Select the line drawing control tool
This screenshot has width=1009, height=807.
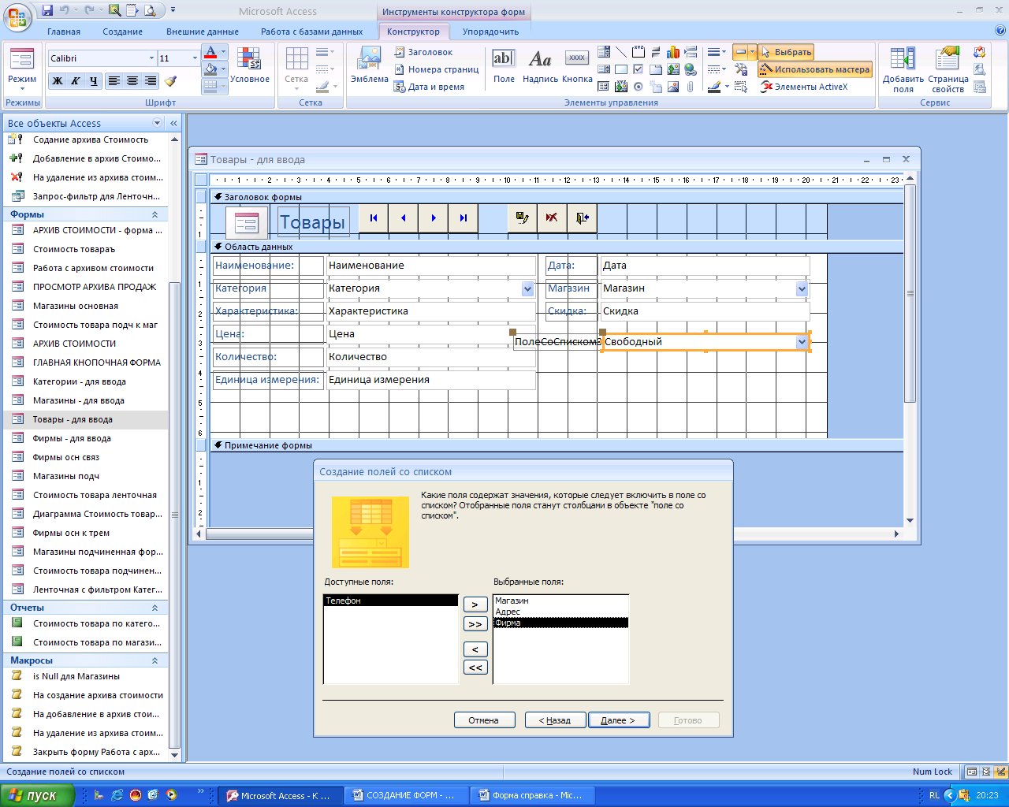tap(621, 52)
